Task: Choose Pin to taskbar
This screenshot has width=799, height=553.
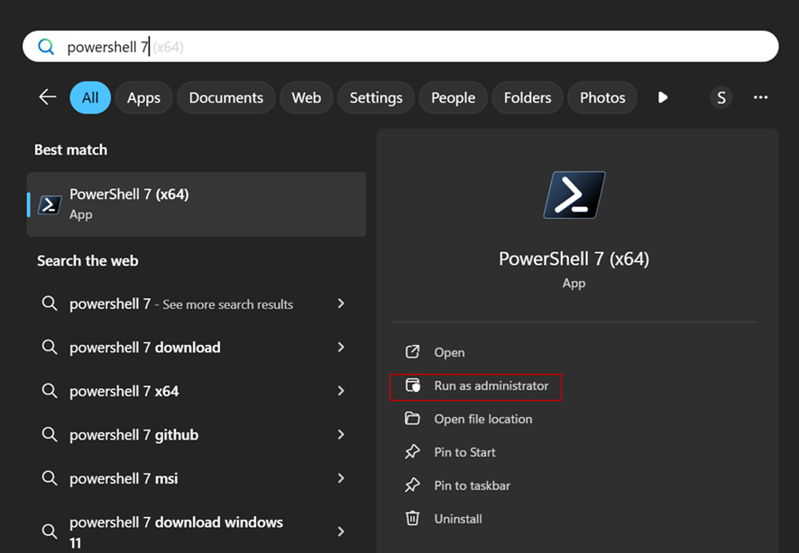Action: (x=472, y=485)
